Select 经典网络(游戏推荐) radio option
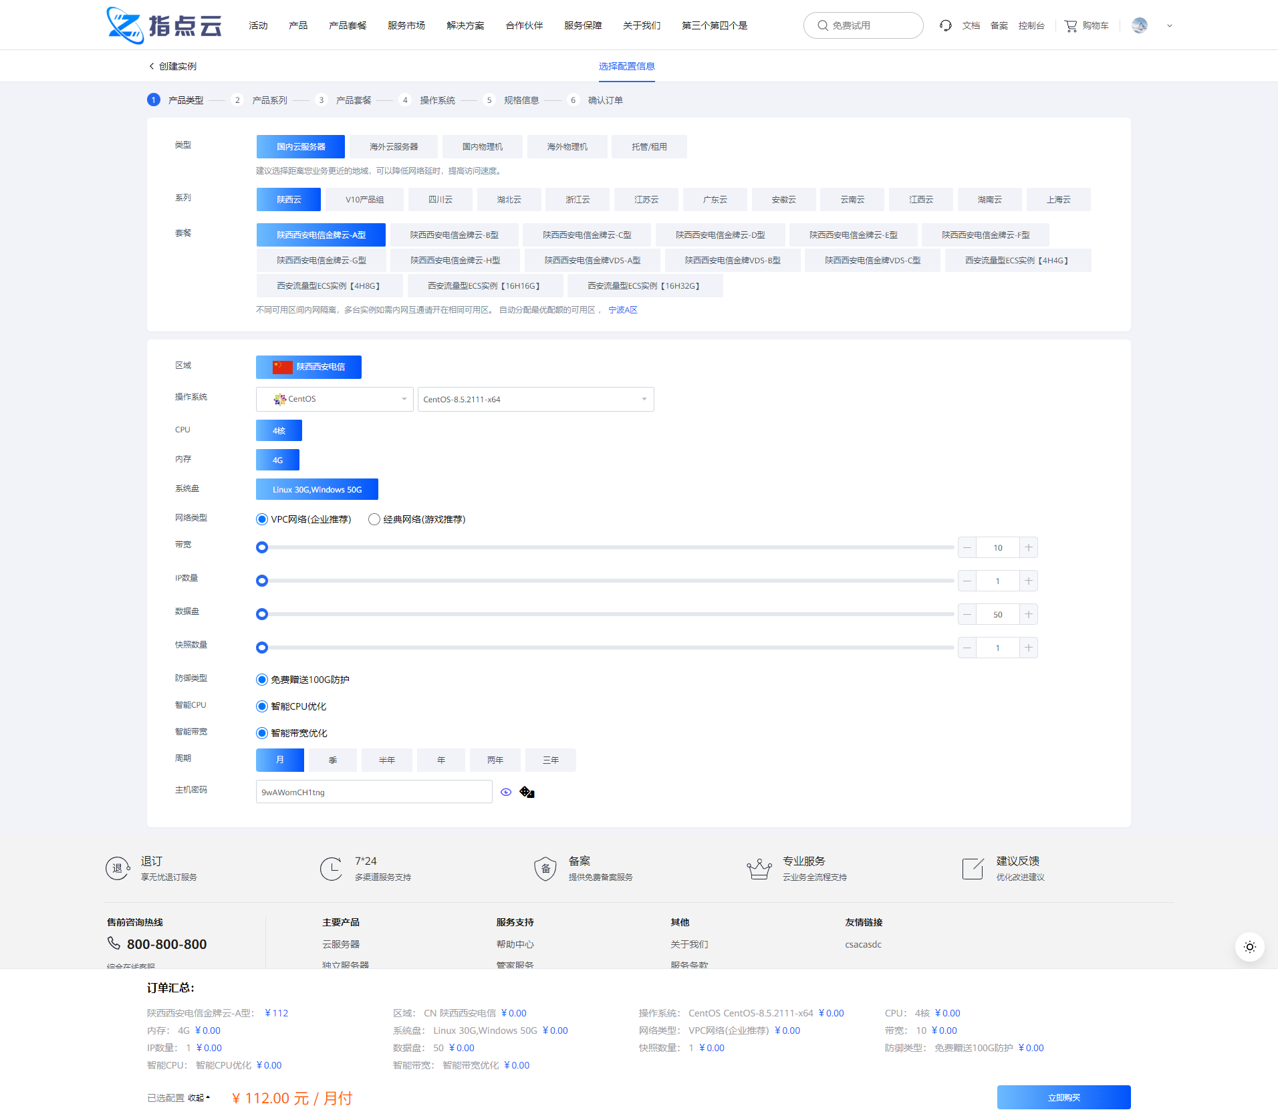 (374, 519)
